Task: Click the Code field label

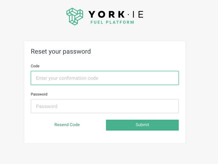Action: click(x=35, y=66)
